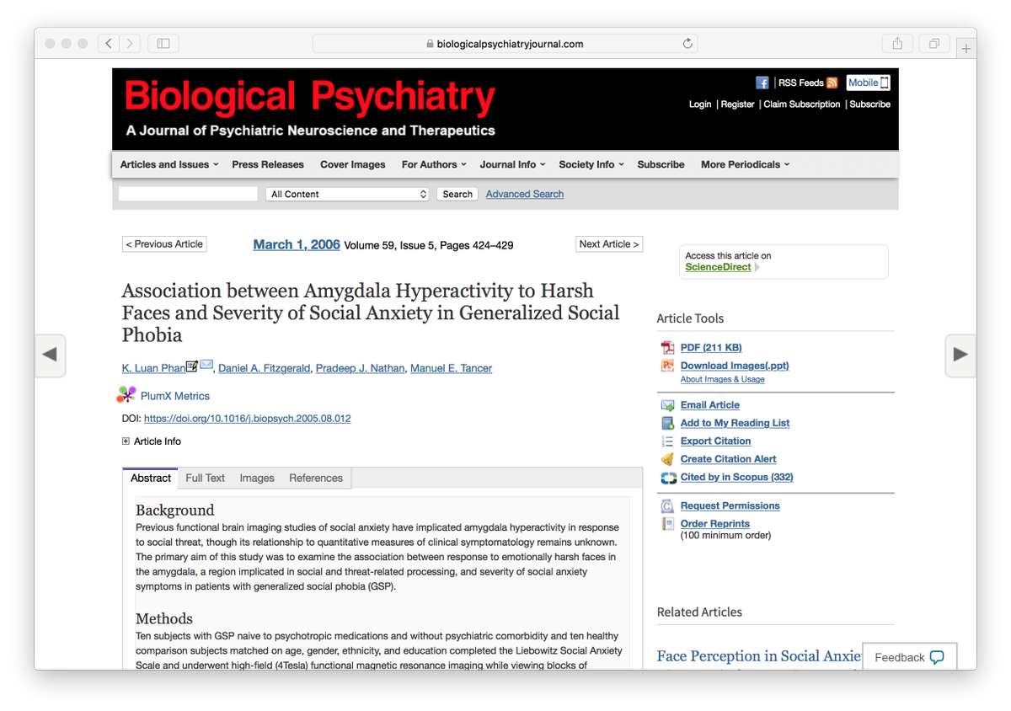Click the Citation Alert bell icon
Screen dimensions: 1011x711
point(667,459)
